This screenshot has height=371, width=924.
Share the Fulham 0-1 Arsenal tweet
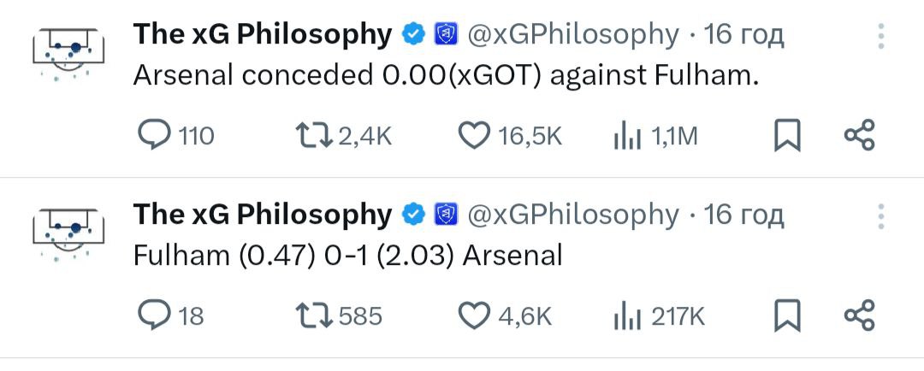coord(859,315)
